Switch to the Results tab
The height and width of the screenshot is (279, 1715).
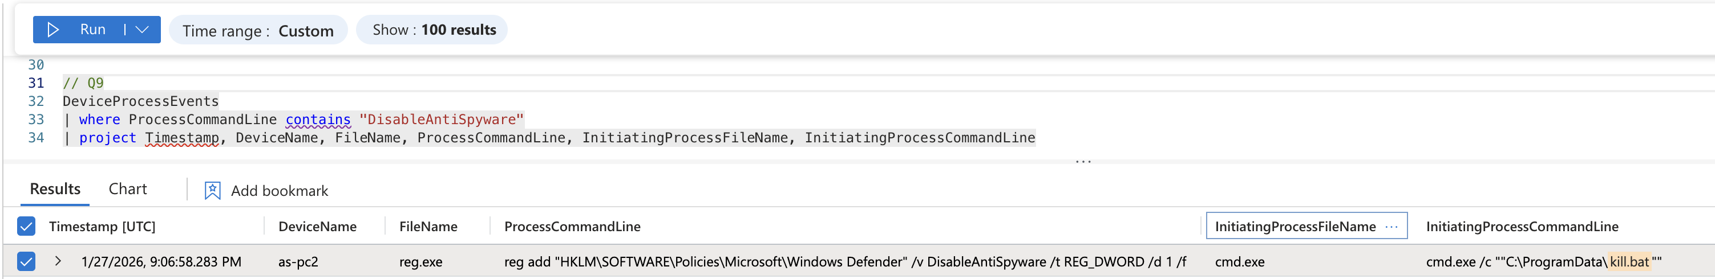[55, 189]
